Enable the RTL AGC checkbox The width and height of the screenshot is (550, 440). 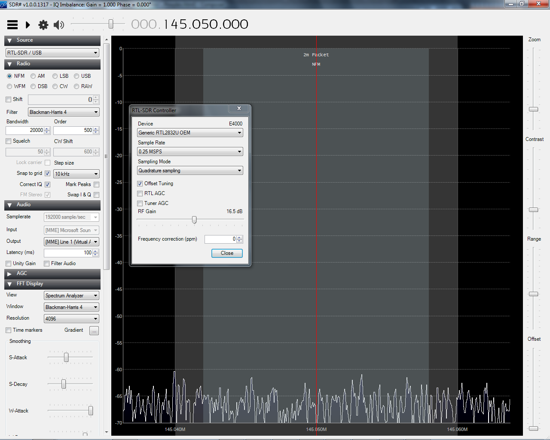point(140,193)
